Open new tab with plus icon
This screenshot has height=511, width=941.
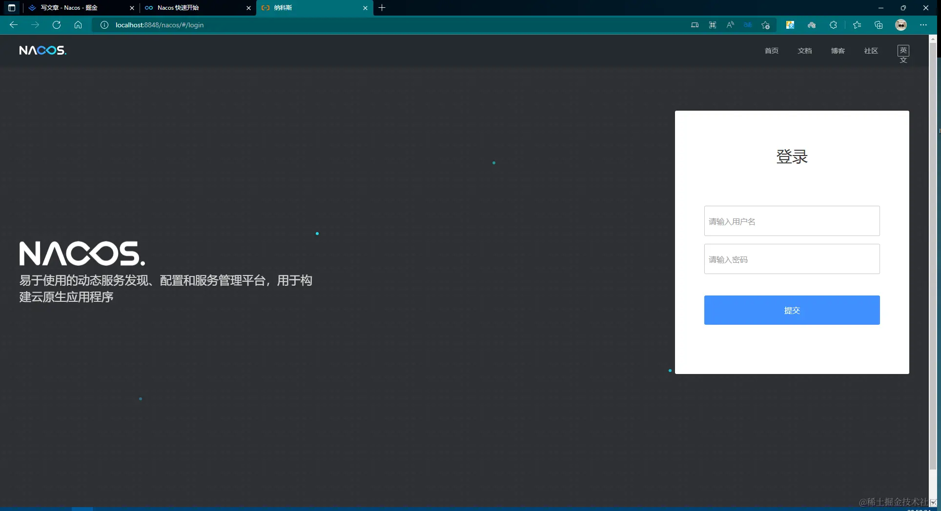coord(382,8)
